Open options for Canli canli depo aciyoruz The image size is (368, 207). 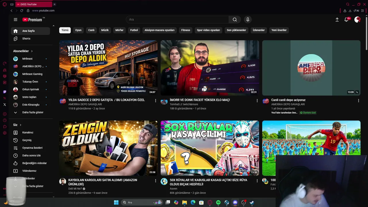click(x=359, y=101)
